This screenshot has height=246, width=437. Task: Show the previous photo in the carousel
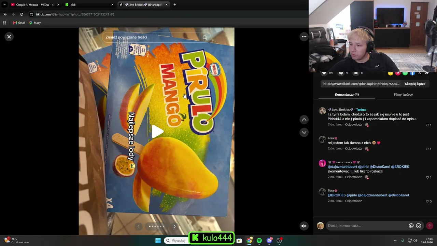139,226
